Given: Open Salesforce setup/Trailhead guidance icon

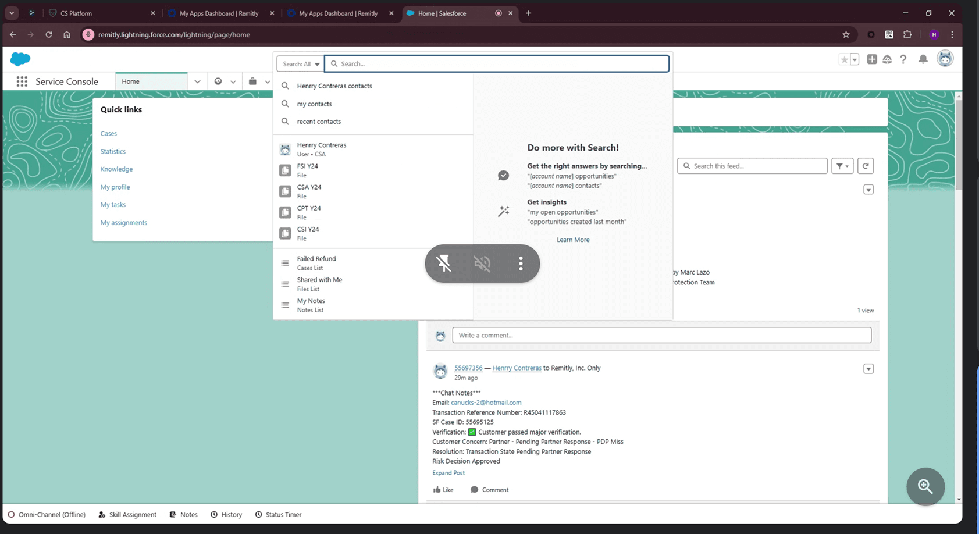Looking at the screenshot, I should pos(887,59).
